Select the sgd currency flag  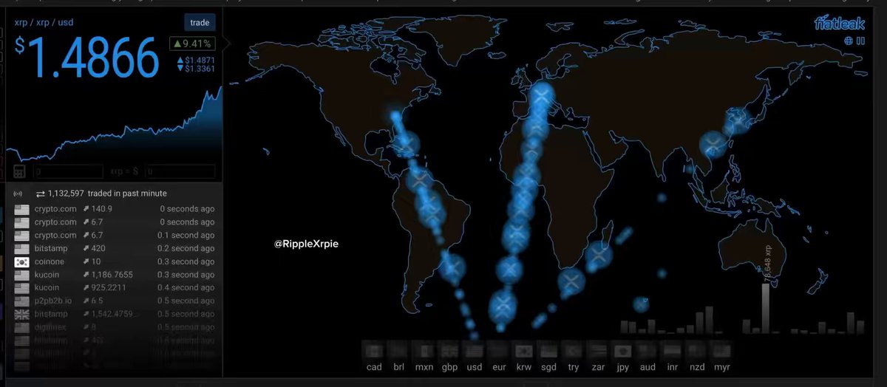(x=548, y=351)
